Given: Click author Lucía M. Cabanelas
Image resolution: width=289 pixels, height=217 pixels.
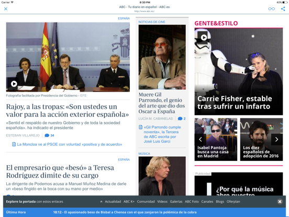Looking at the screenshot, I should click(155, 118).
